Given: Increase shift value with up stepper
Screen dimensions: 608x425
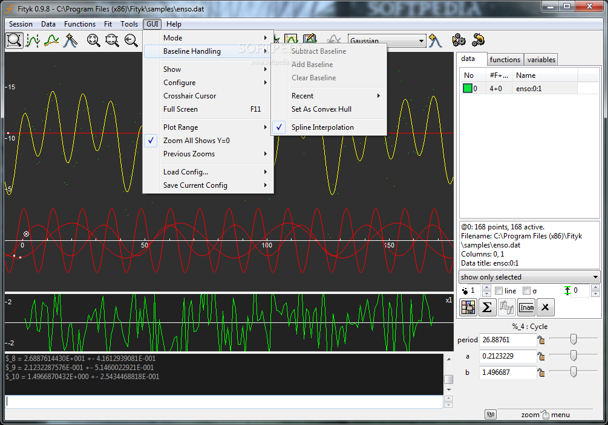Looking at the screenshot, I should tap(596, 287).
